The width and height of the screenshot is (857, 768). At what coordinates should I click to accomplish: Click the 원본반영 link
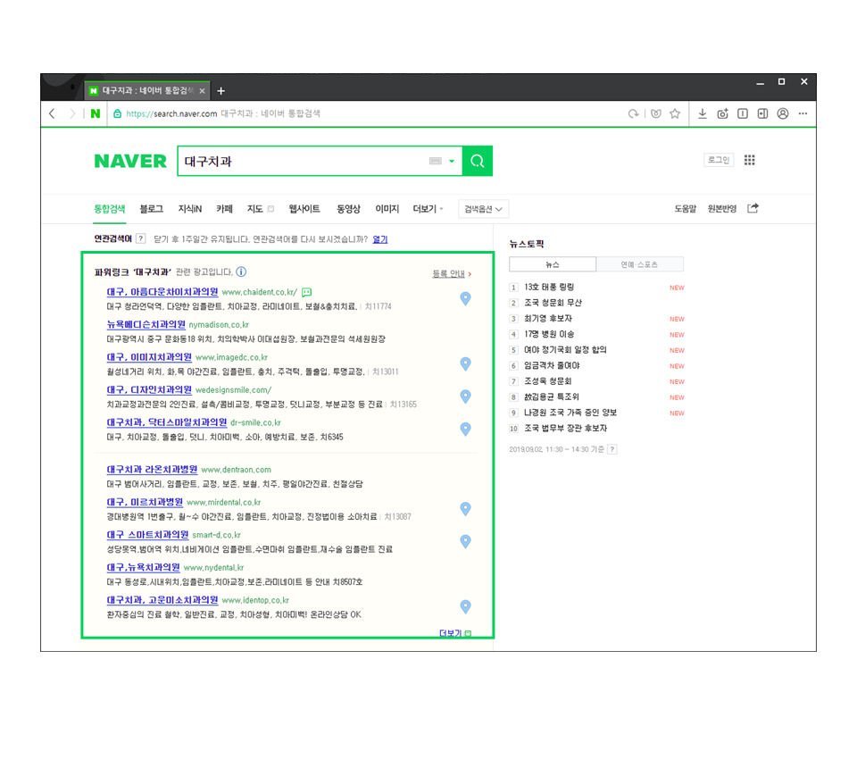pos(722,208)
